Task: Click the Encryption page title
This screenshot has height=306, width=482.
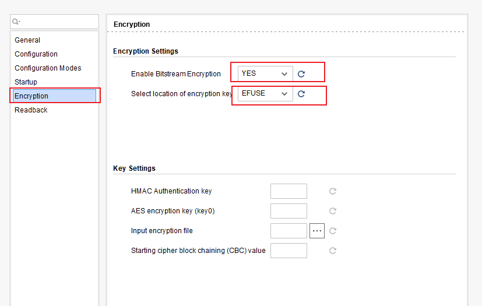Action: pyautogui.click(x=132, y=24)
